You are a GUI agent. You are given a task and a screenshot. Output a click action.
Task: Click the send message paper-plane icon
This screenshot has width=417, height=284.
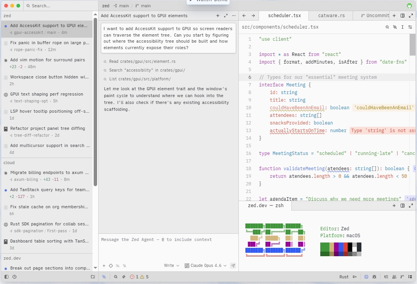coord(233,266)
